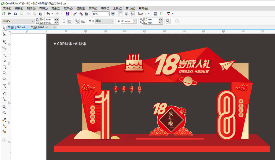Click the Copy icon
The width and height of the screenshot is (275, 160).
tap(35, 14)
